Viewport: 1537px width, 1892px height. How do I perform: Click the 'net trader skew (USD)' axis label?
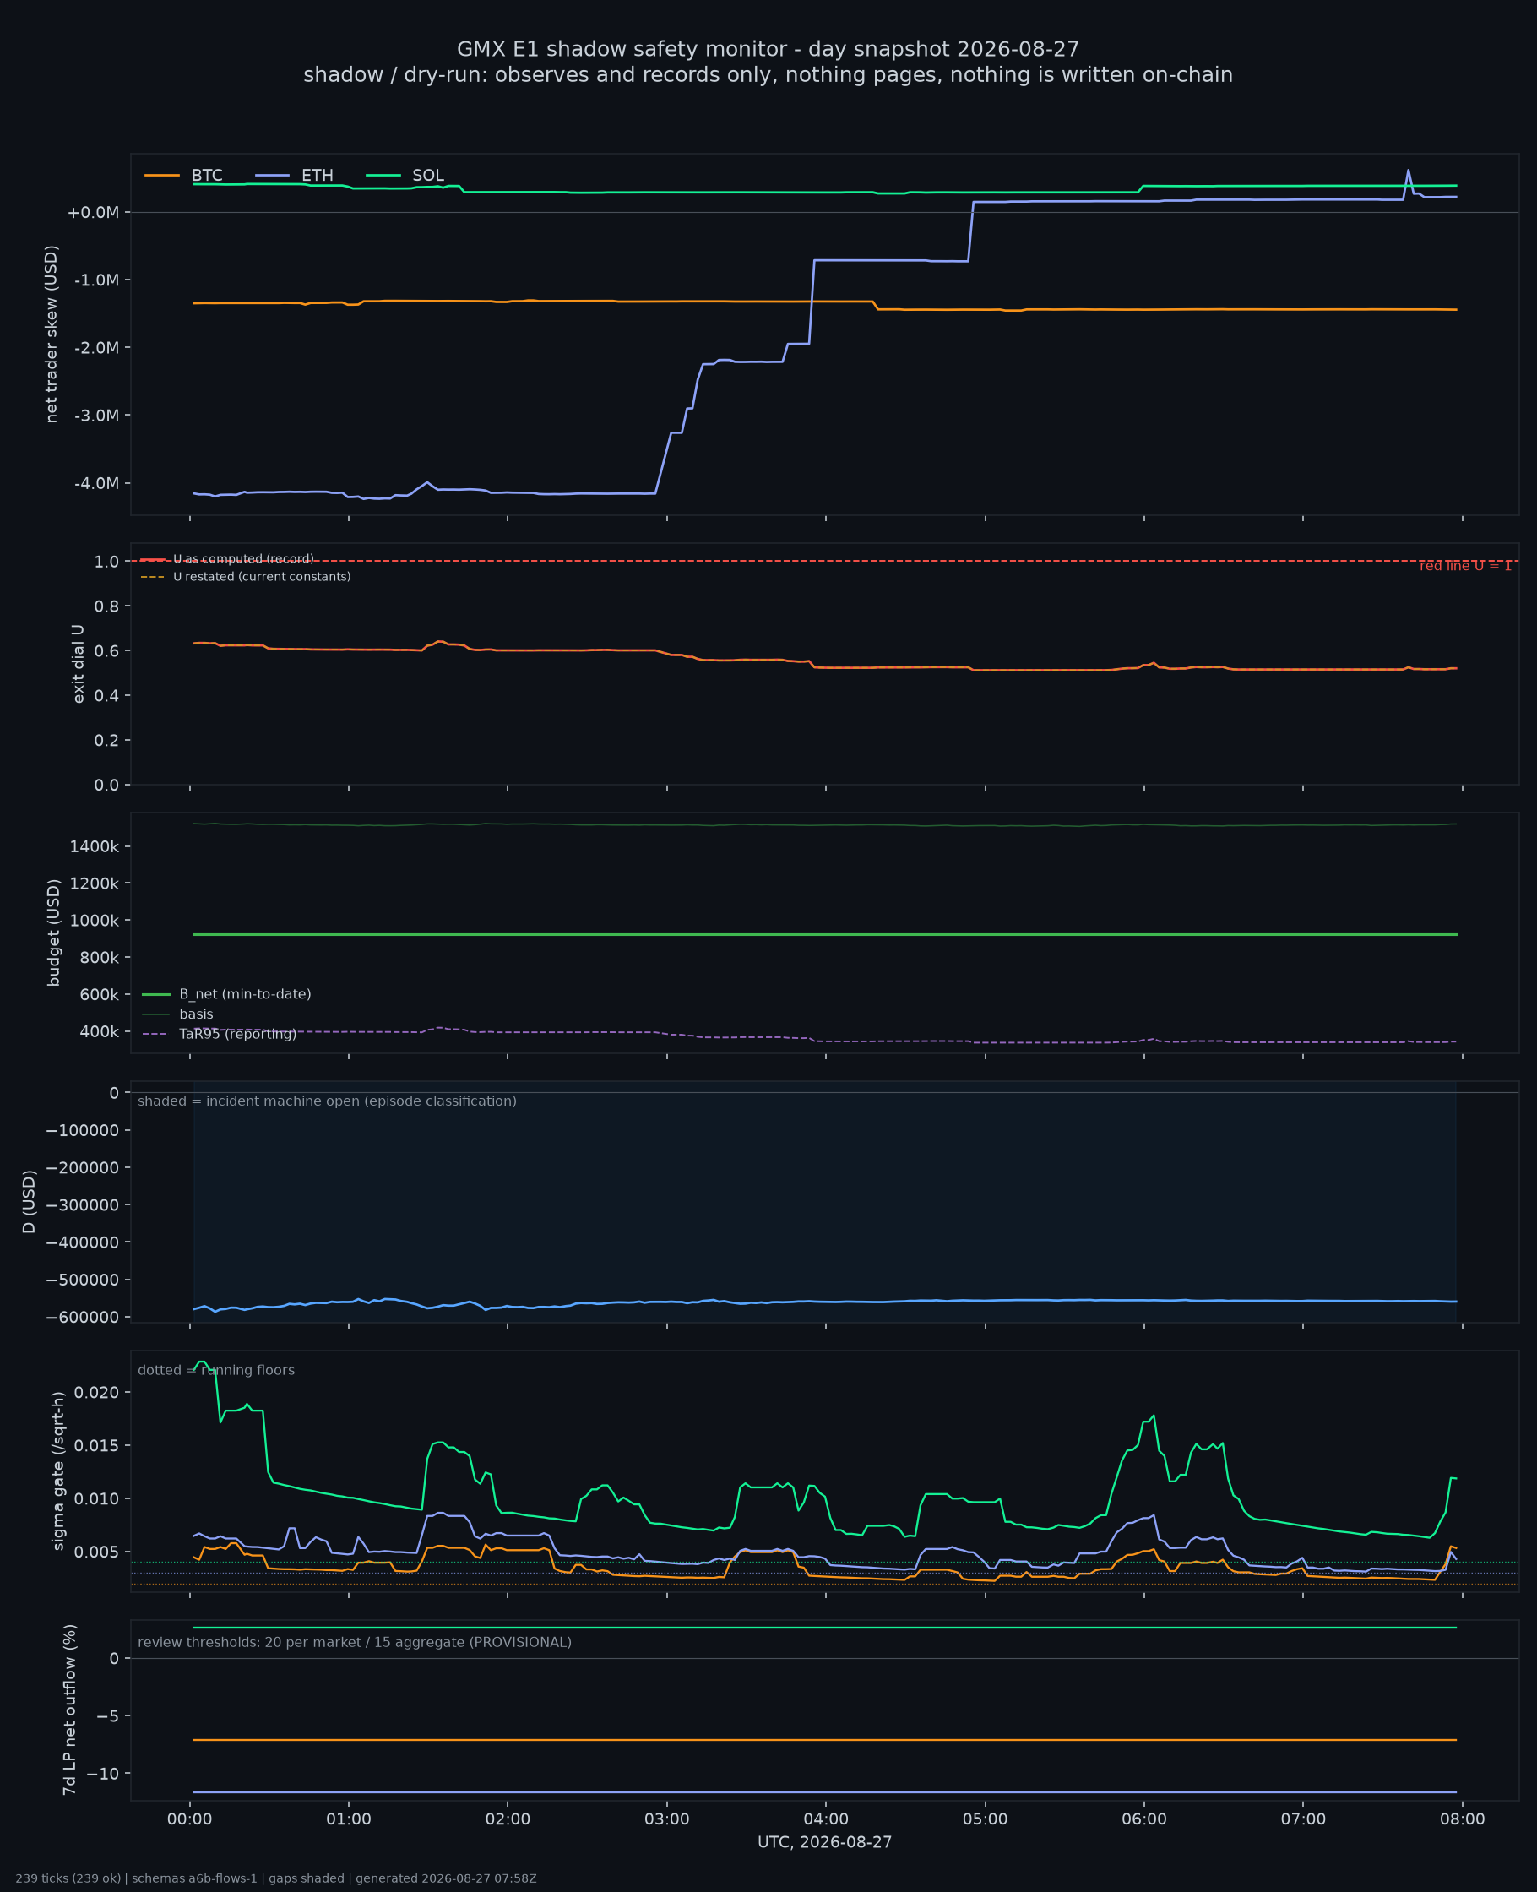(52, 334)
